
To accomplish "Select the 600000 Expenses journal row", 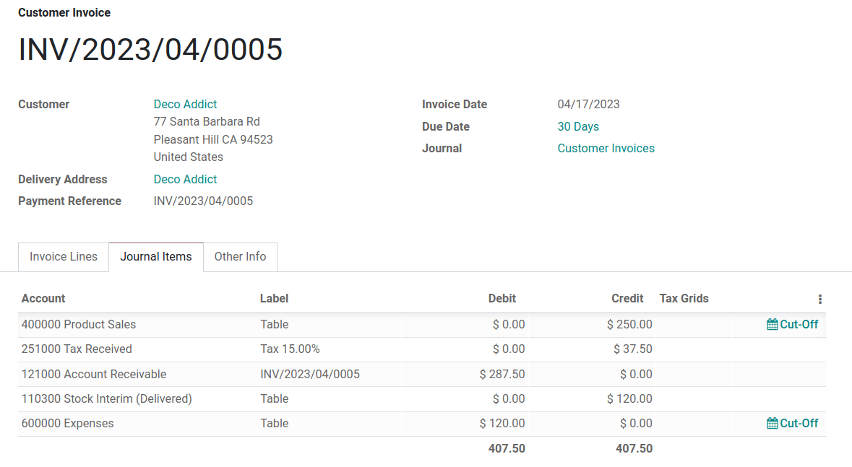I will coord(67,423).
